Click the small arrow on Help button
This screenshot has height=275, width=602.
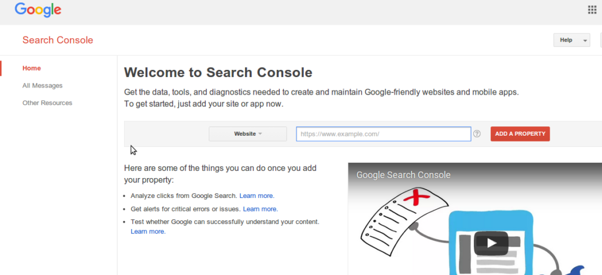pos(584,41)
